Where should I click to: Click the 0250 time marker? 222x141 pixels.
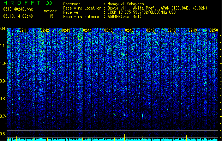click(214, 30)
